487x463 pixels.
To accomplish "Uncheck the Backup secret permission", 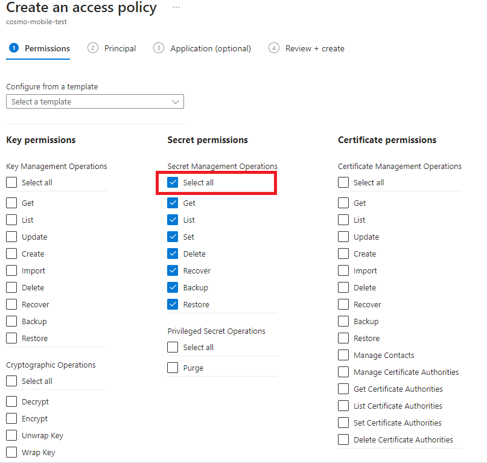I will point(172,287).
